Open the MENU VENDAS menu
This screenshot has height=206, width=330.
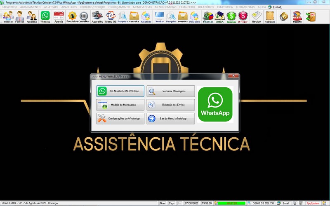tap(142, 7)
